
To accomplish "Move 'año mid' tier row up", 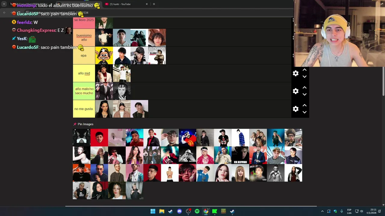I will 304,70.
